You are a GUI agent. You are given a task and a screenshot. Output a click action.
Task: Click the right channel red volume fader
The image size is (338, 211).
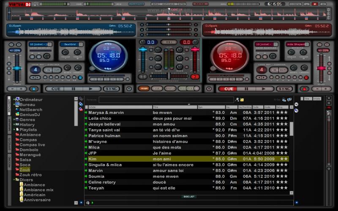click(x=195, y=49)
